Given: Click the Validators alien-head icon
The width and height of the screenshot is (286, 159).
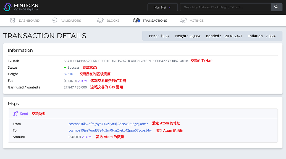Looking at the screenshot, I should (54, 20).
